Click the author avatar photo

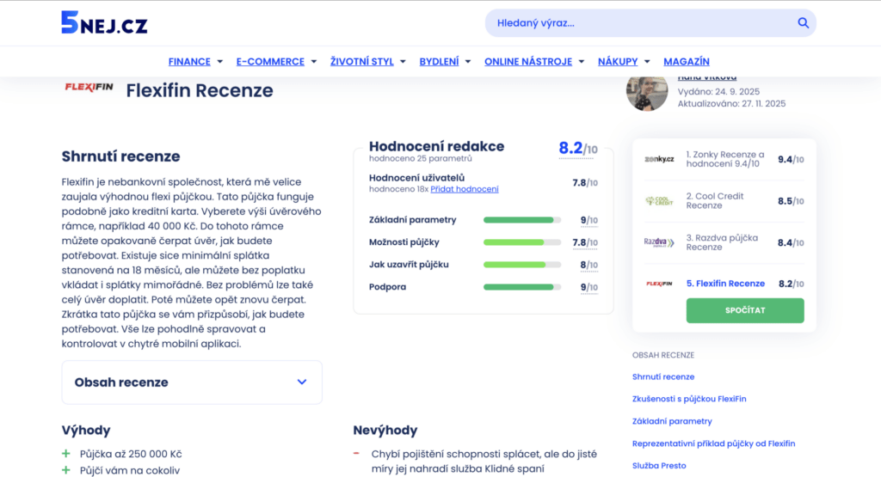click(x=647, y=93)
